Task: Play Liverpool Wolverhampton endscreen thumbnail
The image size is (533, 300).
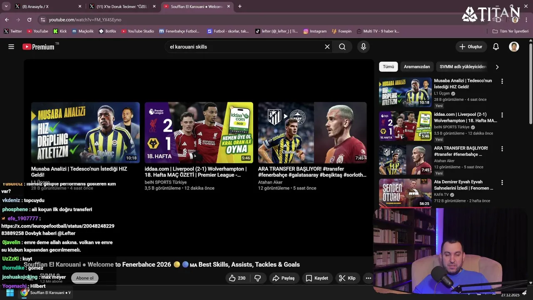Action: point(199,132)
